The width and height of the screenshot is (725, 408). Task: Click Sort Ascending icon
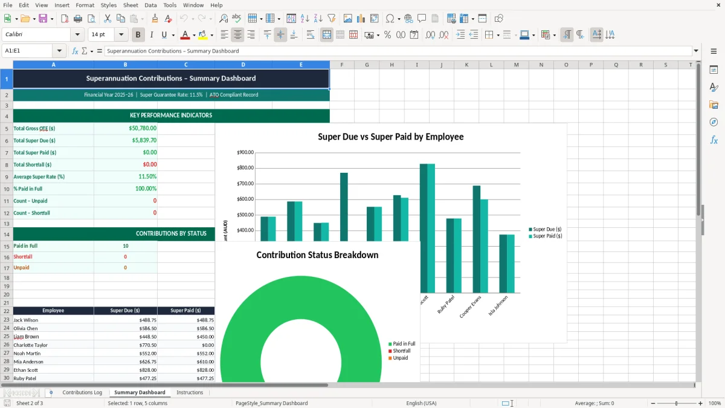pyautogui.click(x=304, y=19)
